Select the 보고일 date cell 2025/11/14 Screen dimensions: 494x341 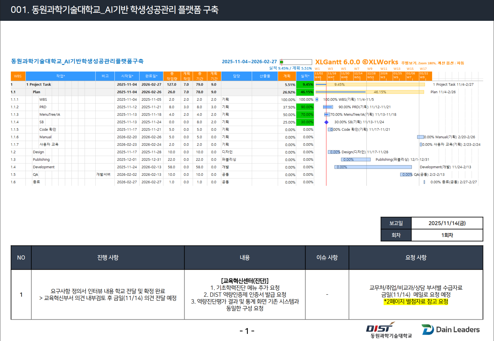click(x=447, y=223)
